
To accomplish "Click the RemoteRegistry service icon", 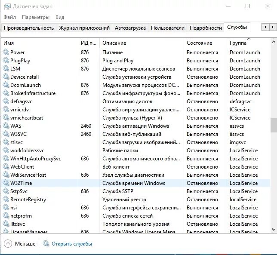I will pyautogui.click(x=6, y=200).
